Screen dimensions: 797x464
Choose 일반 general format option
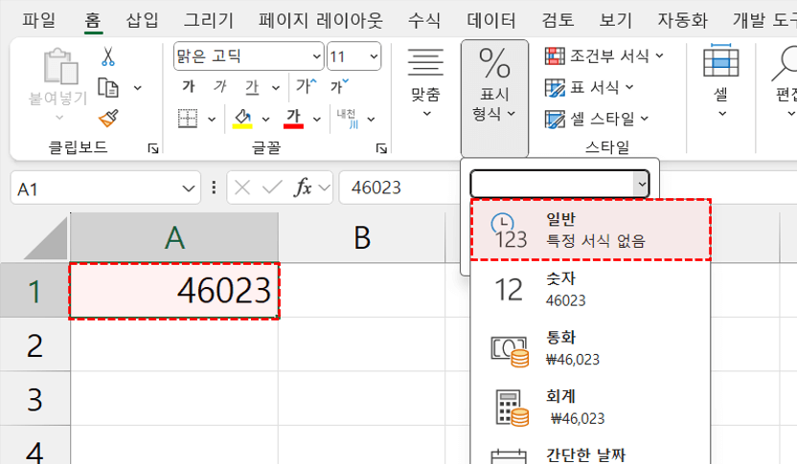pos(590,230)
